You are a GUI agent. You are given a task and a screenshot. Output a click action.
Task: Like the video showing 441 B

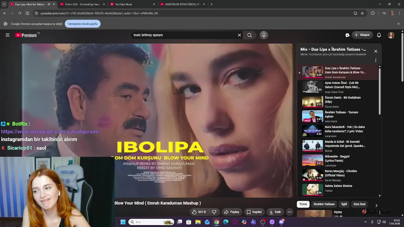199,212
